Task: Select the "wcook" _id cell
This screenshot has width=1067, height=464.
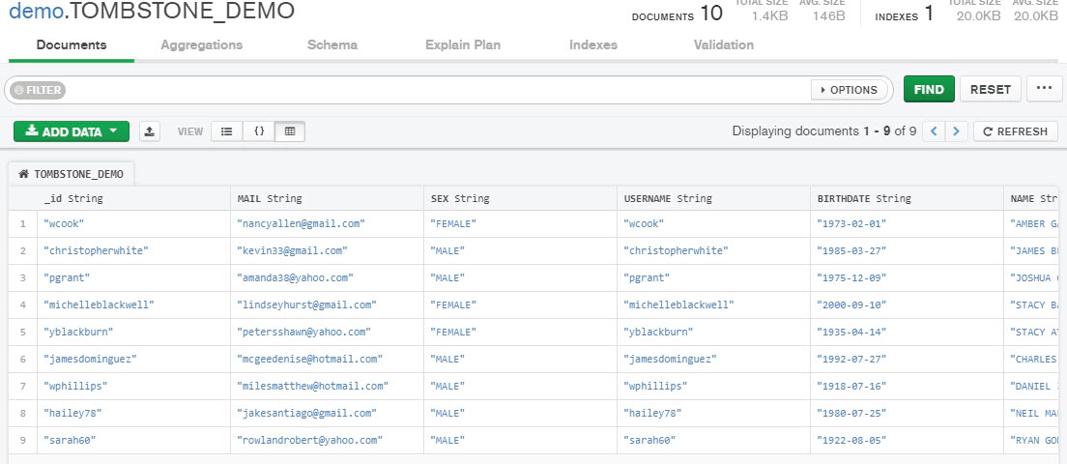Action: point(133,223)
